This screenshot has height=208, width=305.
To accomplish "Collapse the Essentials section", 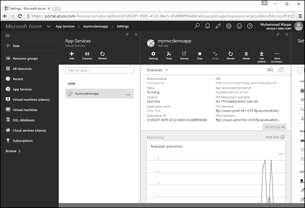I will [x=166, y=70].
